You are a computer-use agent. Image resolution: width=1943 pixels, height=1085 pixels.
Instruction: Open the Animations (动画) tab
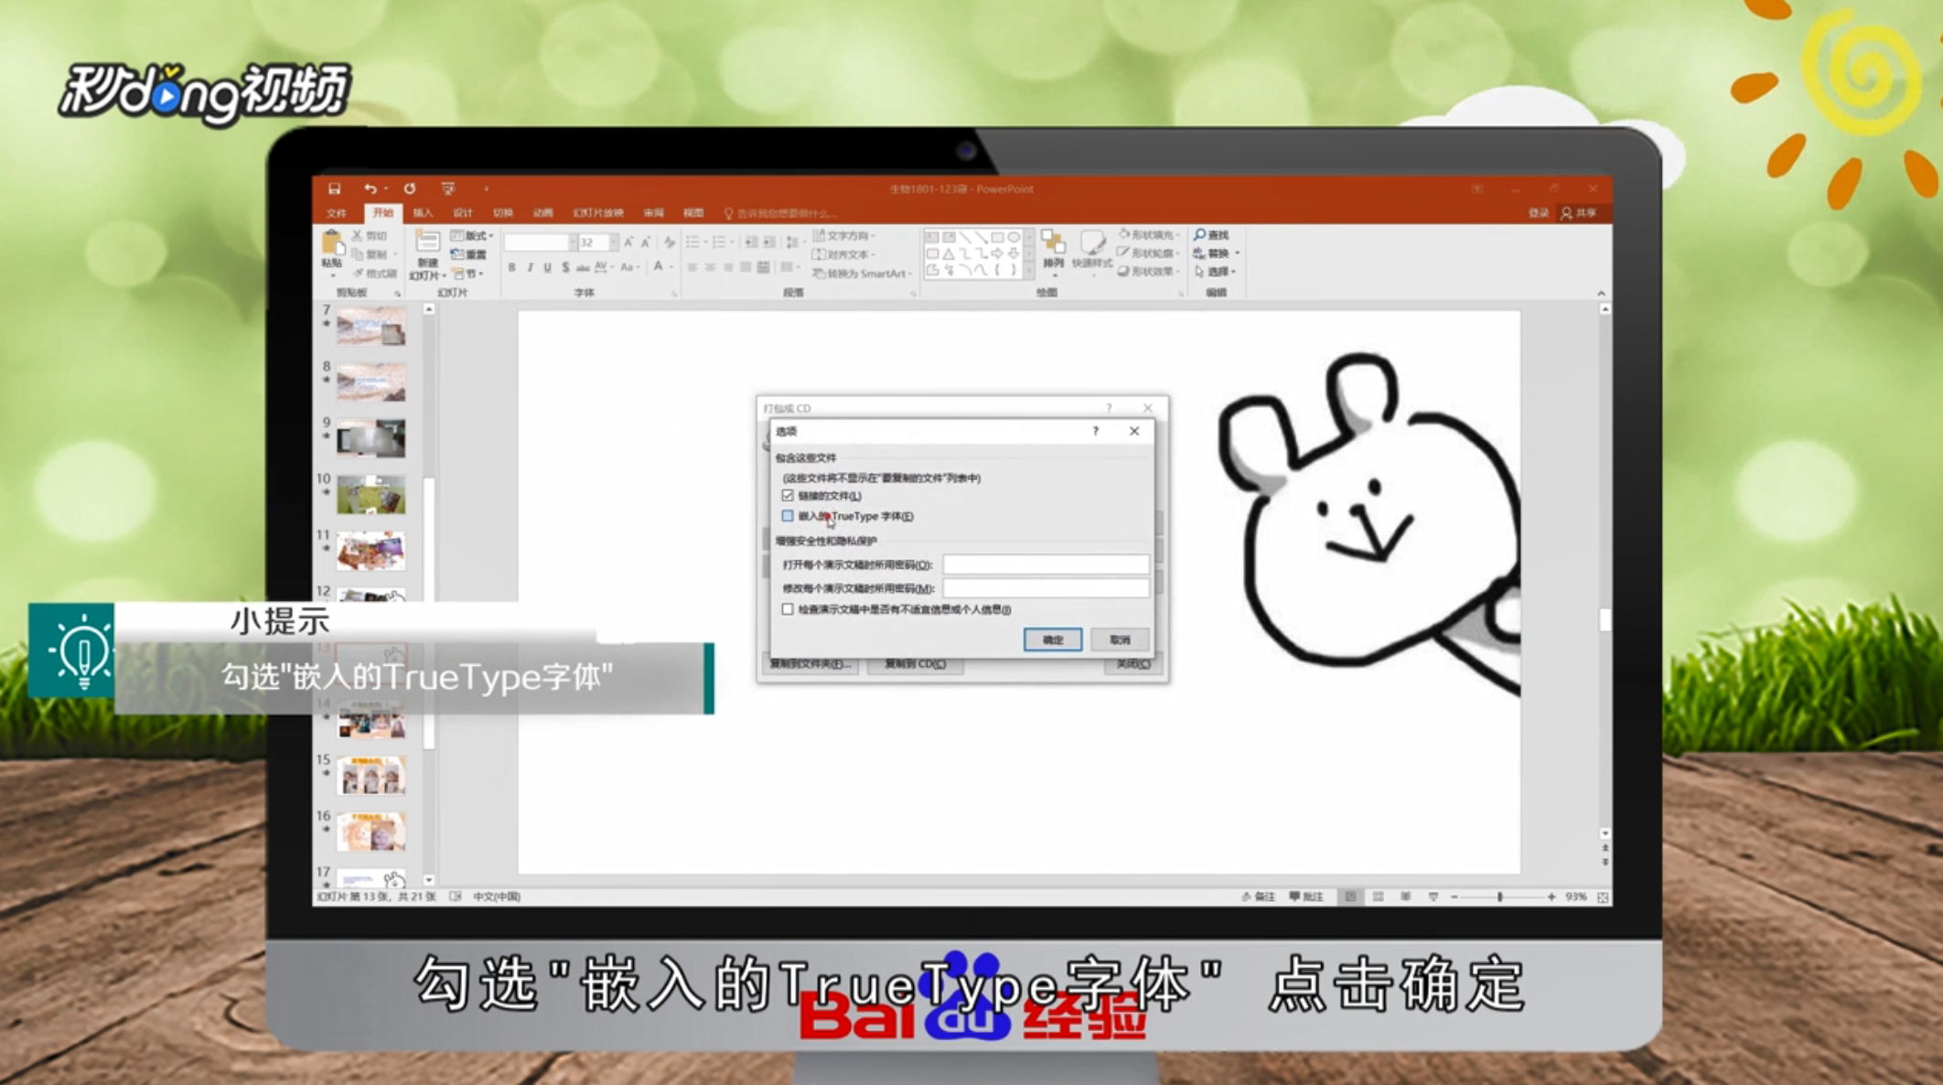click(x=543, y=213)
